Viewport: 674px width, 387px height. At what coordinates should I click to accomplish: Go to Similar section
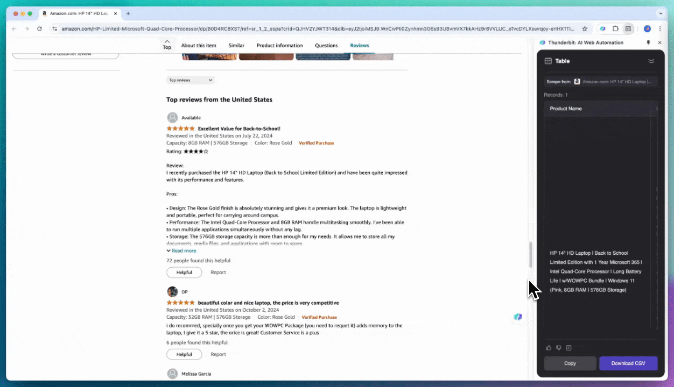pos(236,46)
